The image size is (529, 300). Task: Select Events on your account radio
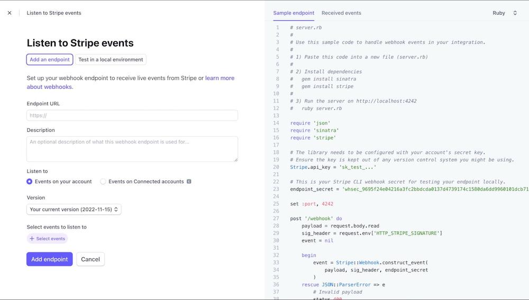(x=29, y=181)
